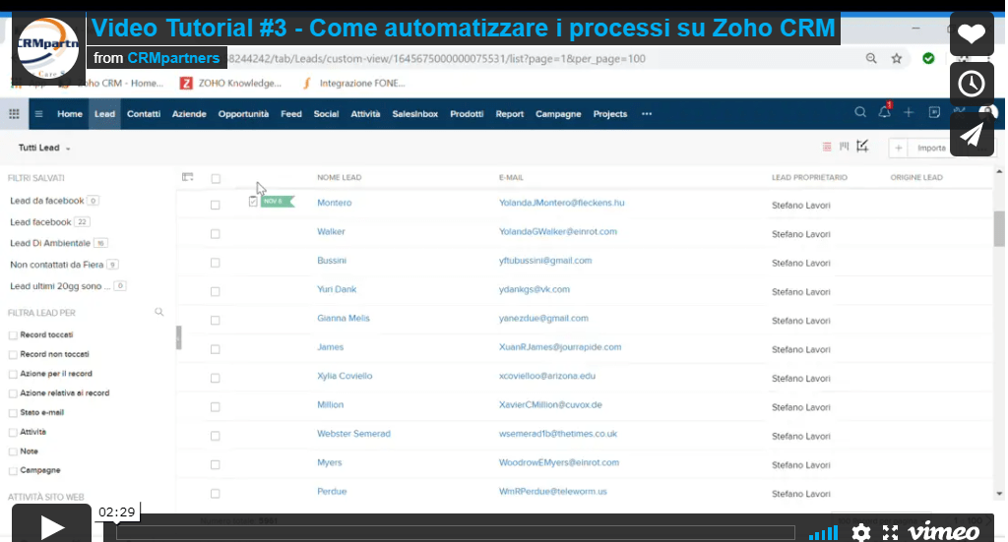Enable the Stato e-mail filter

click(x=13, y=413)
